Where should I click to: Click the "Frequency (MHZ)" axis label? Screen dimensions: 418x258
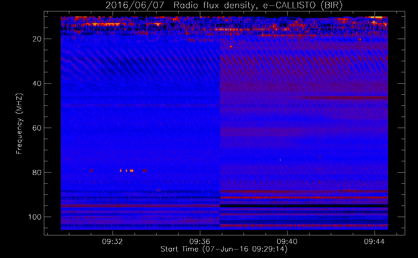click(19, 124)
